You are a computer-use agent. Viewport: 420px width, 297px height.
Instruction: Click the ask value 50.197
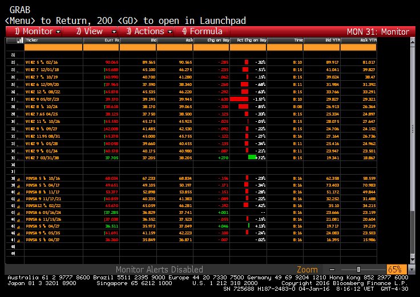(185, 185)
